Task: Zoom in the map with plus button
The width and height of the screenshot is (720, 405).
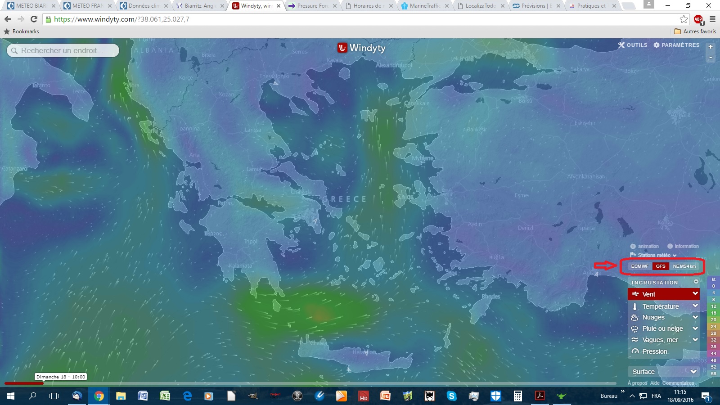Action: point(711,47)
